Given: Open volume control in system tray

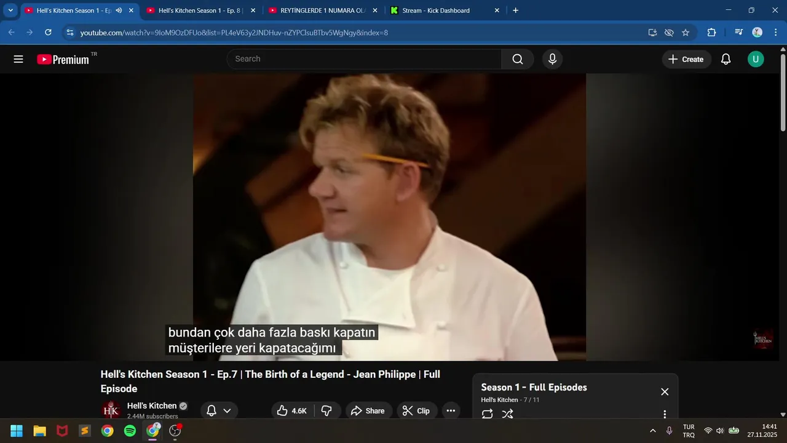Looking at the screenshot, I should (720, 431).
